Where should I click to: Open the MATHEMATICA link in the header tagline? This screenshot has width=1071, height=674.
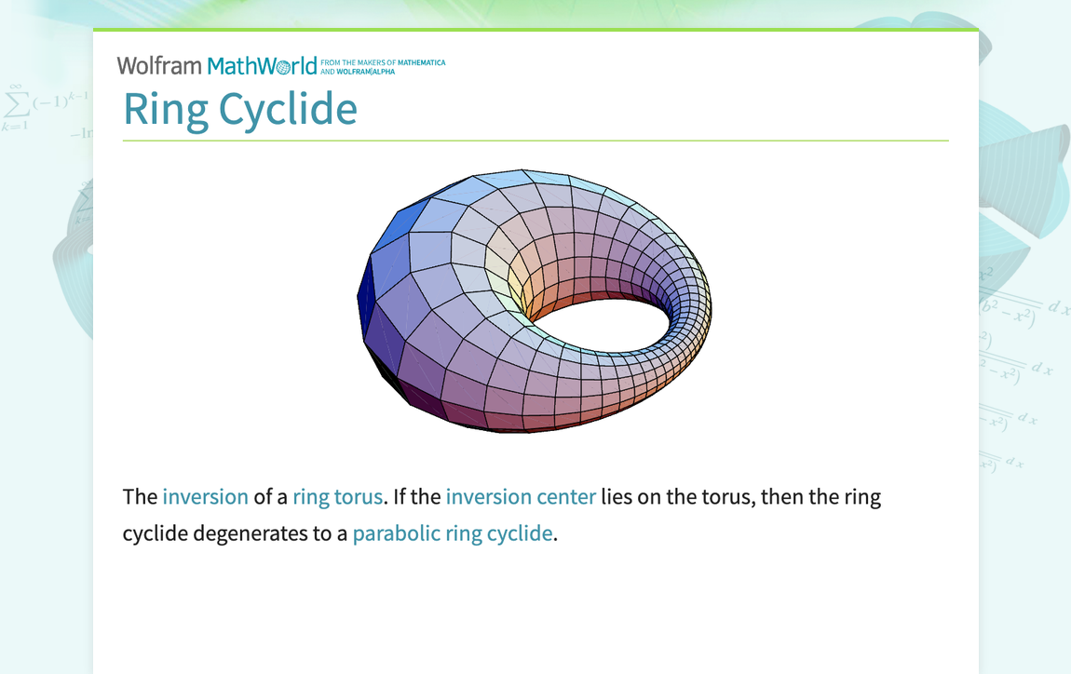click(x=421, y=62)
